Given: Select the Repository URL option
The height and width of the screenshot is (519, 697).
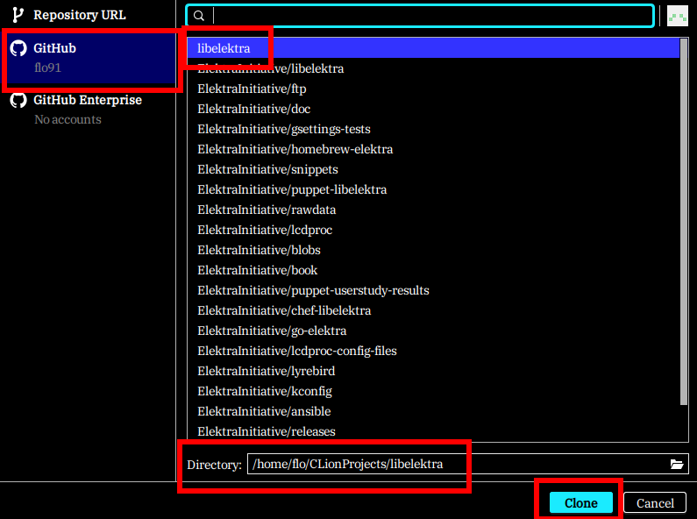Looking at the screenshot, I should (79, 15).
